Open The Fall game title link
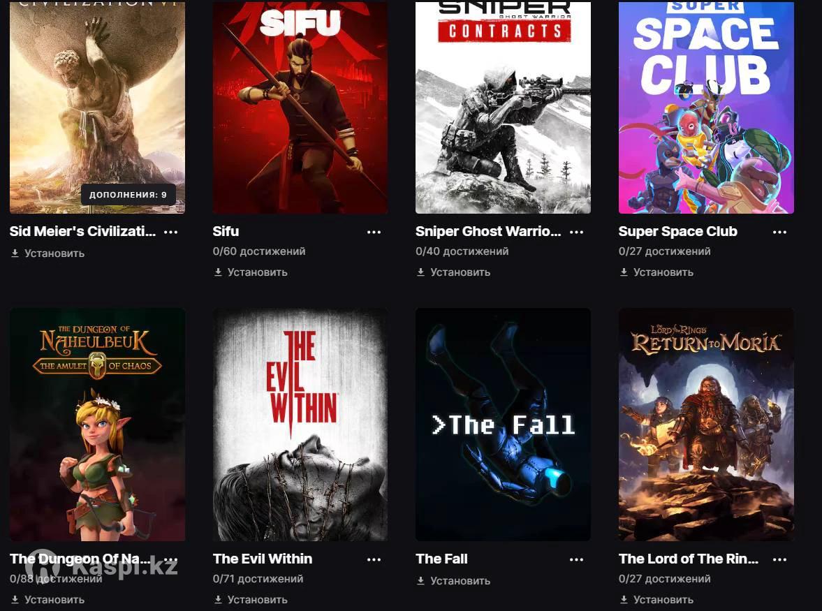Screen dimensions: 822x611 441,559
